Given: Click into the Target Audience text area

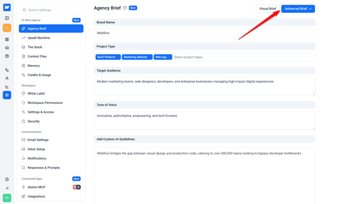Looking at the screenshot, I should [204, 86].
